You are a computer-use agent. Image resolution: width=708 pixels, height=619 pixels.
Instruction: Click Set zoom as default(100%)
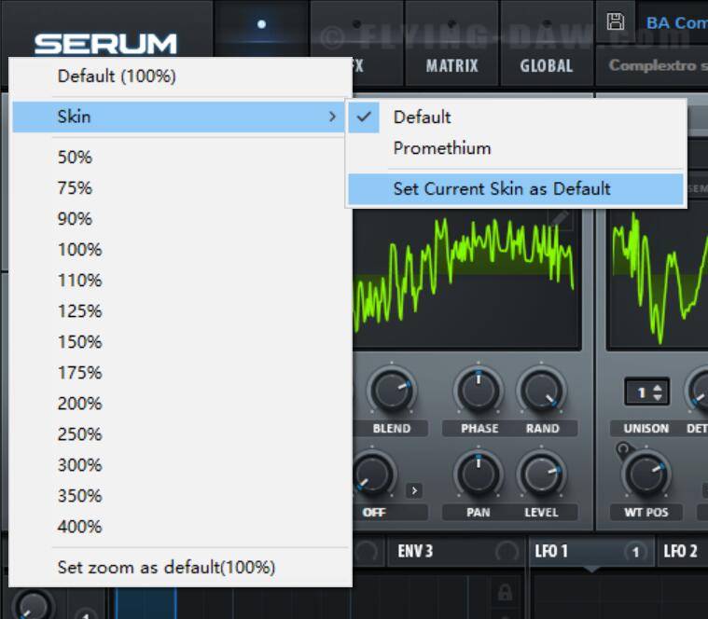180,567
